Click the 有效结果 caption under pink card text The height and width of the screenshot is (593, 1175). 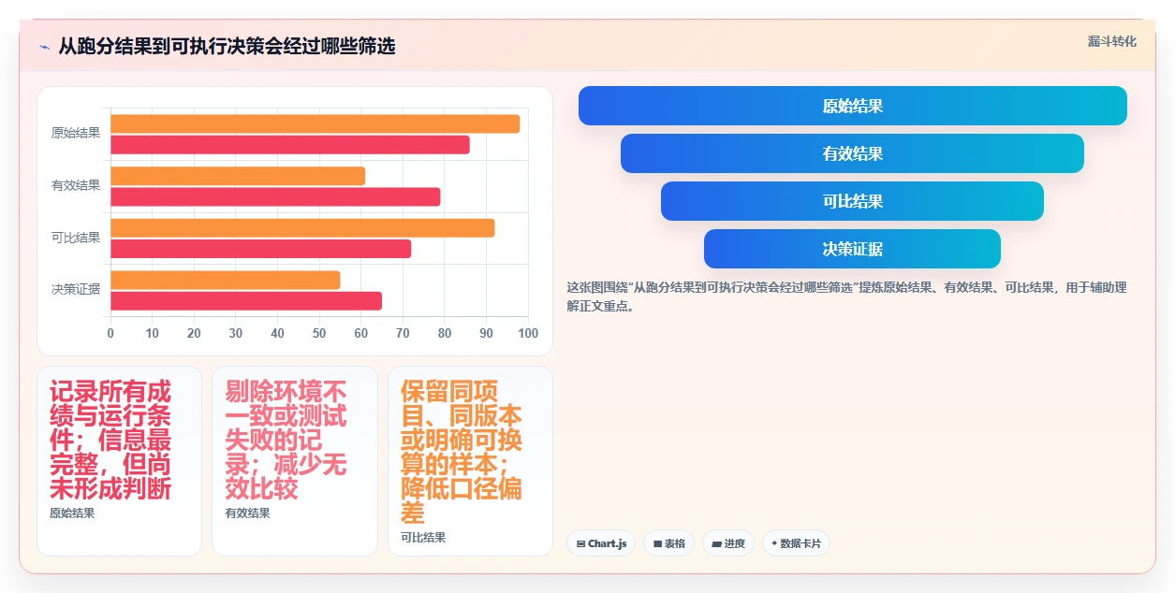[247, 513]
